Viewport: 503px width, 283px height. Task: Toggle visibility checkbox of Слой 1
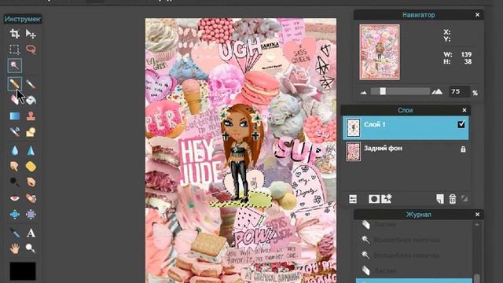[461, 124]
